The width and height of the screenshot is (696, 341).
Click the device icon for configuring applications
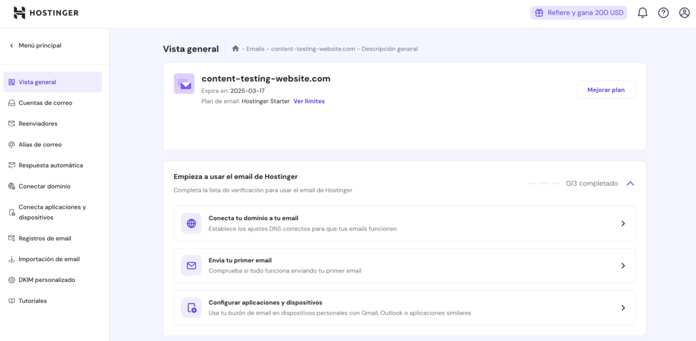tap(191, 308)
